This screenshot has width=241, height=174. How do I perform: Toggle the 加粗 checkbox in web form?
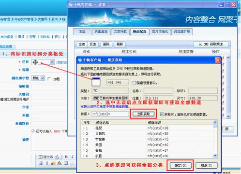click(x=49, y=79)
